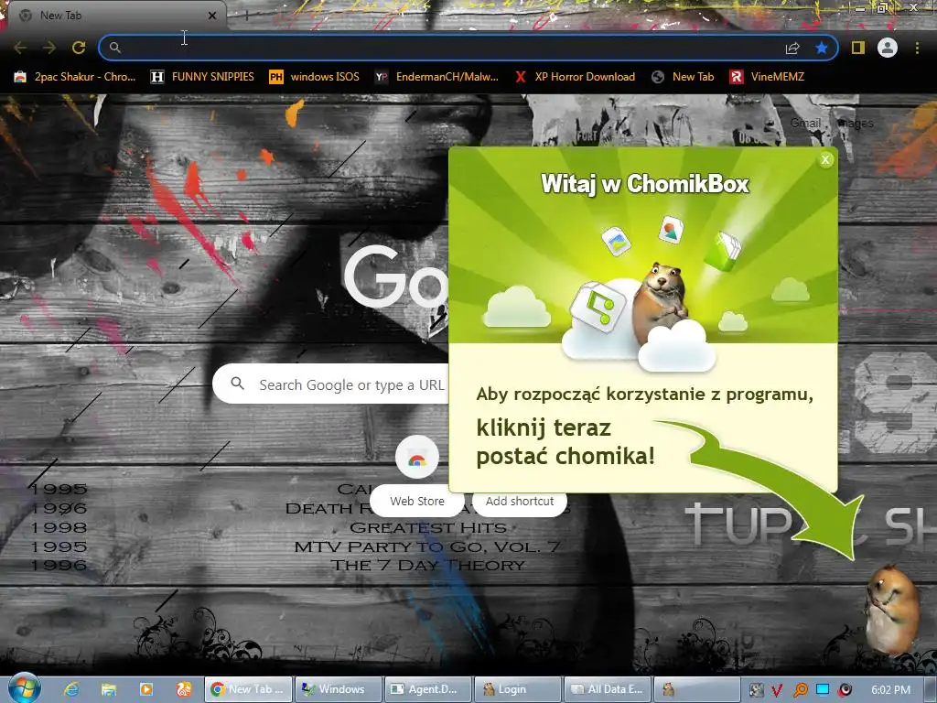Open the VineMEMZ bookmark
This screenshot has width=937, height=703.
pos(767,77)
